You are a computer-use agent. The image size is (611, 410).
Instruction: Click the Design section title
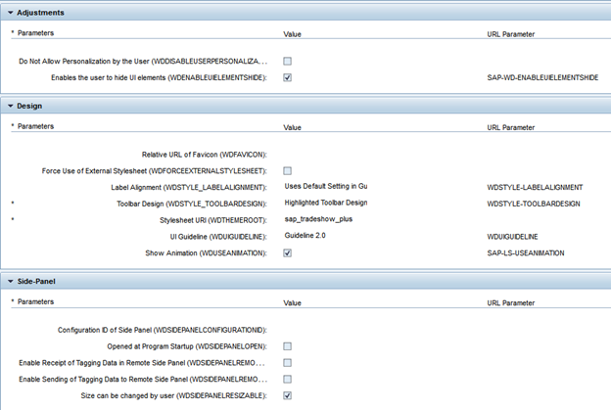[29, 106]
